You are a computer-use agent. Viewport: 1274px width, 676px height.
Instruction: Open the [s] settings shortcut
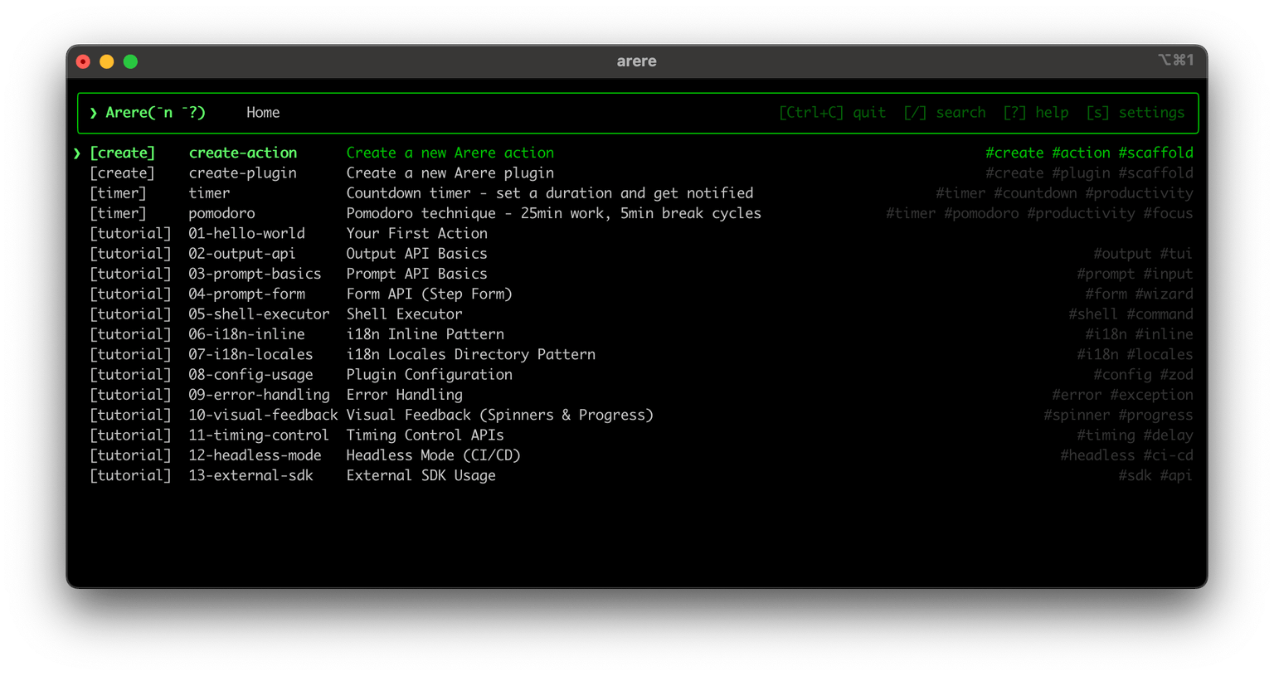pyautogui.click(x=1135, y=113)
